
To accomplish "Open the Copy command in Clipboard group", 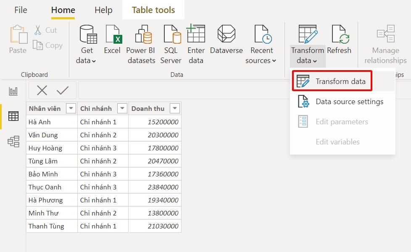I will click(48, 45).
